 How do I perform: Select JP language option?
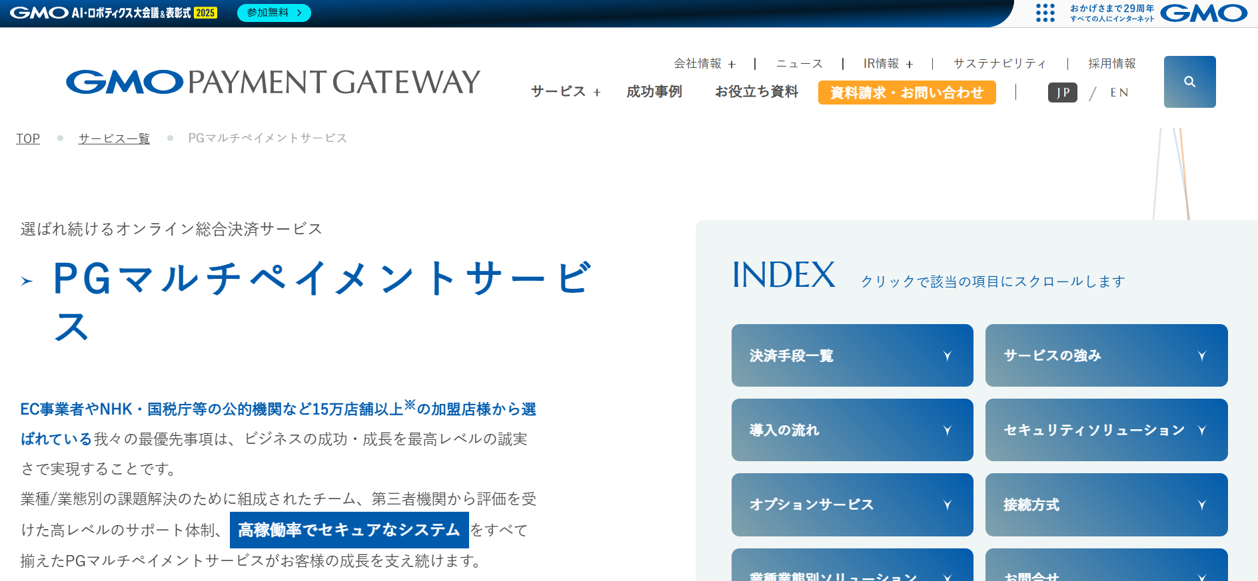(1063, 93)
